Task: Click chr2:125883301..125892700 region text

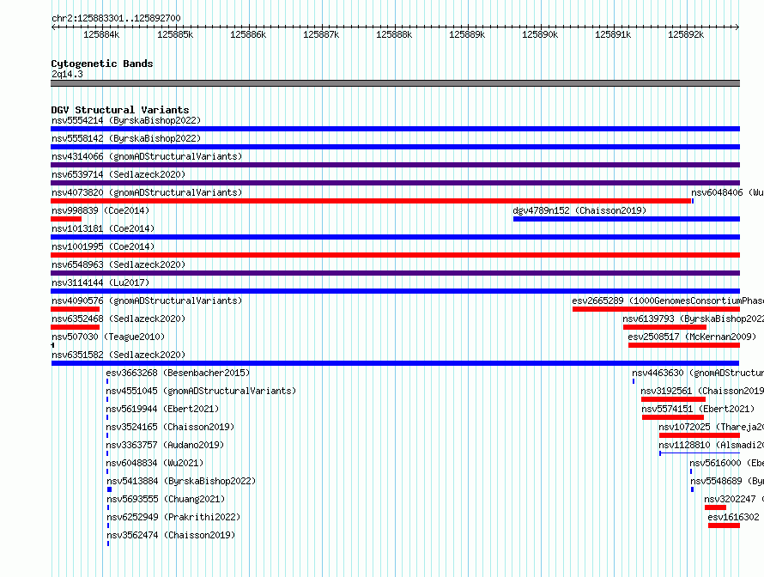Action: coord(116,18)
